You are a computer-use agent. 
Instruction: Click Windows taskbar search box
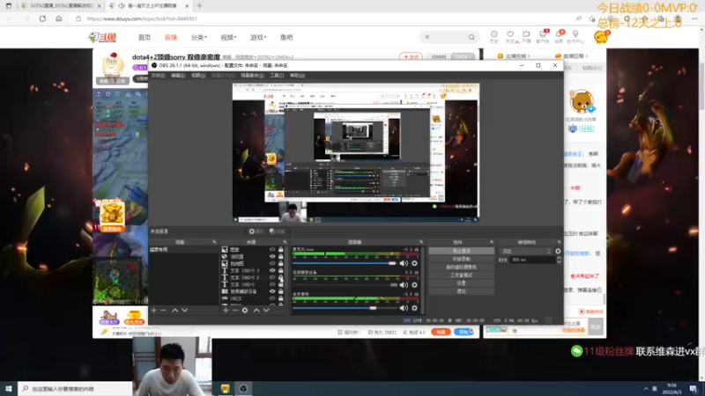[76, 388]
